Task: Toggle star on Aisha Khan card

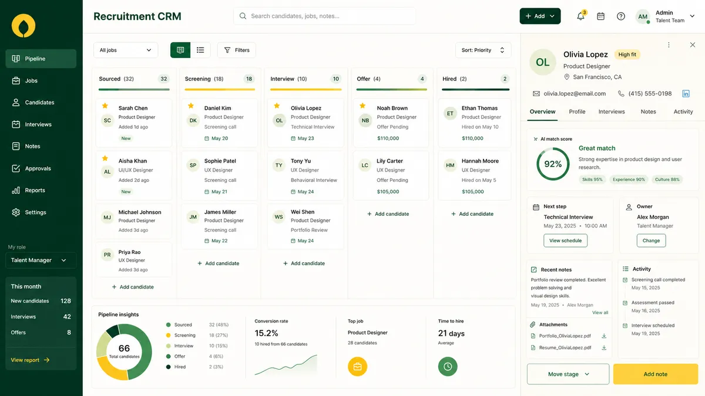Action: coord(105,158)
